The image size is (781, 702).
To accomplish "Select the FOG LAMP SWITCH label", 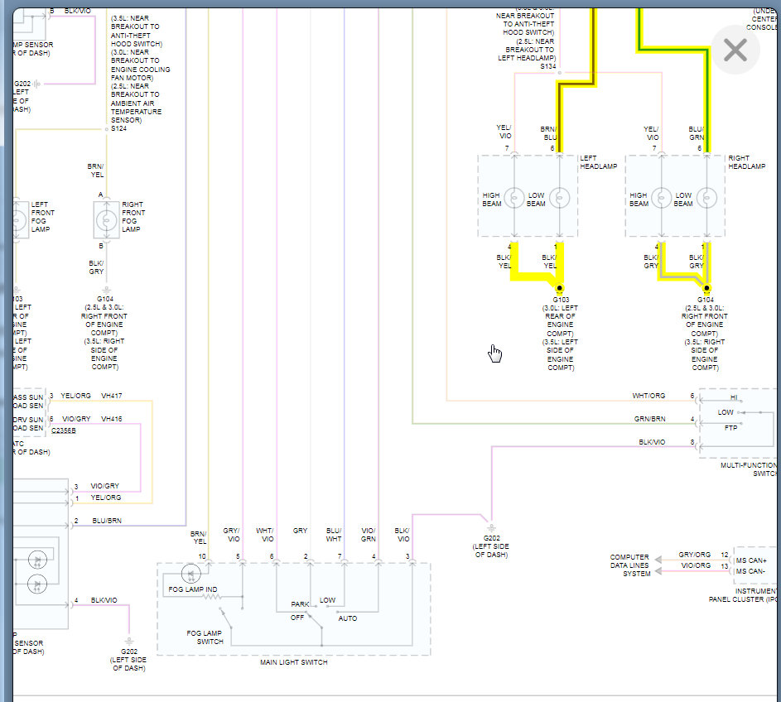I will (x=205, y=637).
